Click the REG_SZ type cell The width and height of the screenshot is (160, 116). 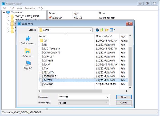coord(78,18)
